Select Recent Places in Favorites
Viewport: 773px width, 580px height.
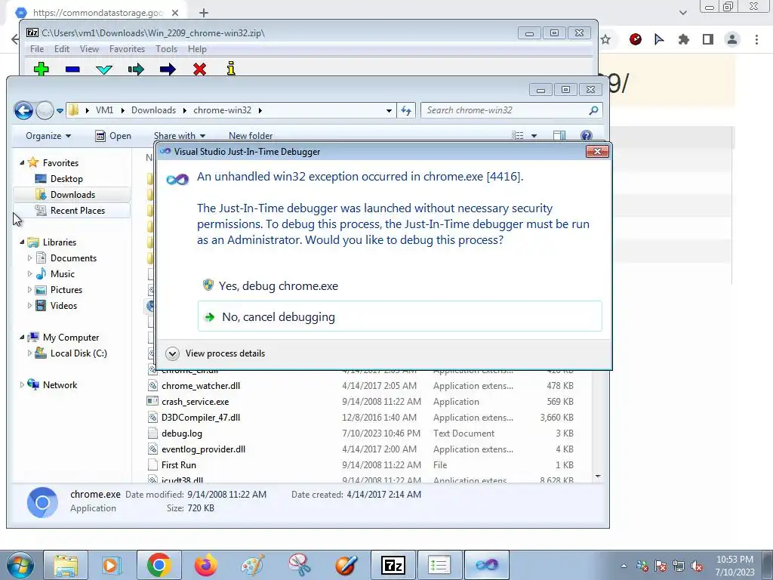[x=78, y=210]
